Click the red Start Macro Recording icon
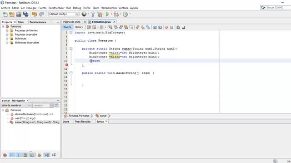The width and height of the screenshot is (291, 163). click(166, 27)
